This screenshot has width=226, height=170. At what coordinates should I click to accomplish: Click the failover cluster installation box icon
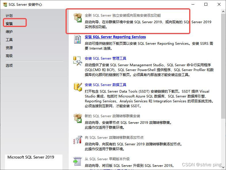(x=78, y=118)
